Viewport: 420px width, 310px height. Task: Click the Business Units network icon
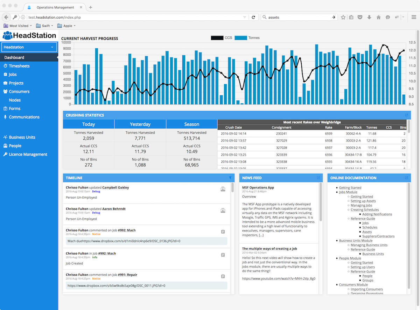pyautogui.click(x=5, y=137)
